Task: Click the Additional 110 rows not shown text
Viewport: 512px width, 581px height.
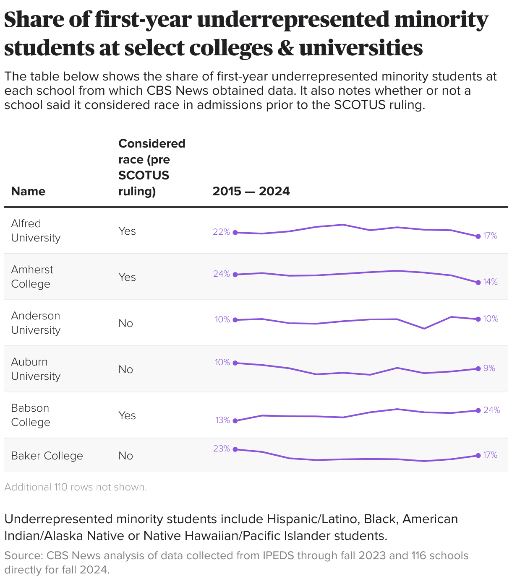Action: click(x=76, y=487)
